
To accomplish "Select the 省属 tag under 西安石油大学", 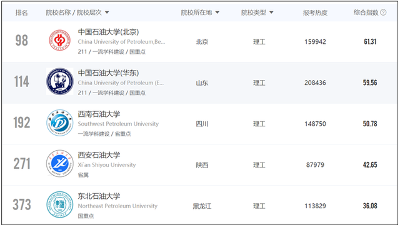I will coord(83,175).
